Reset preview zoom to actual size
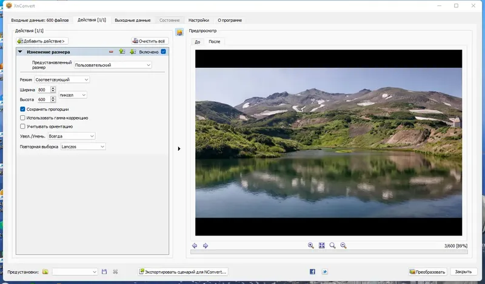 (x=332, y=245)
